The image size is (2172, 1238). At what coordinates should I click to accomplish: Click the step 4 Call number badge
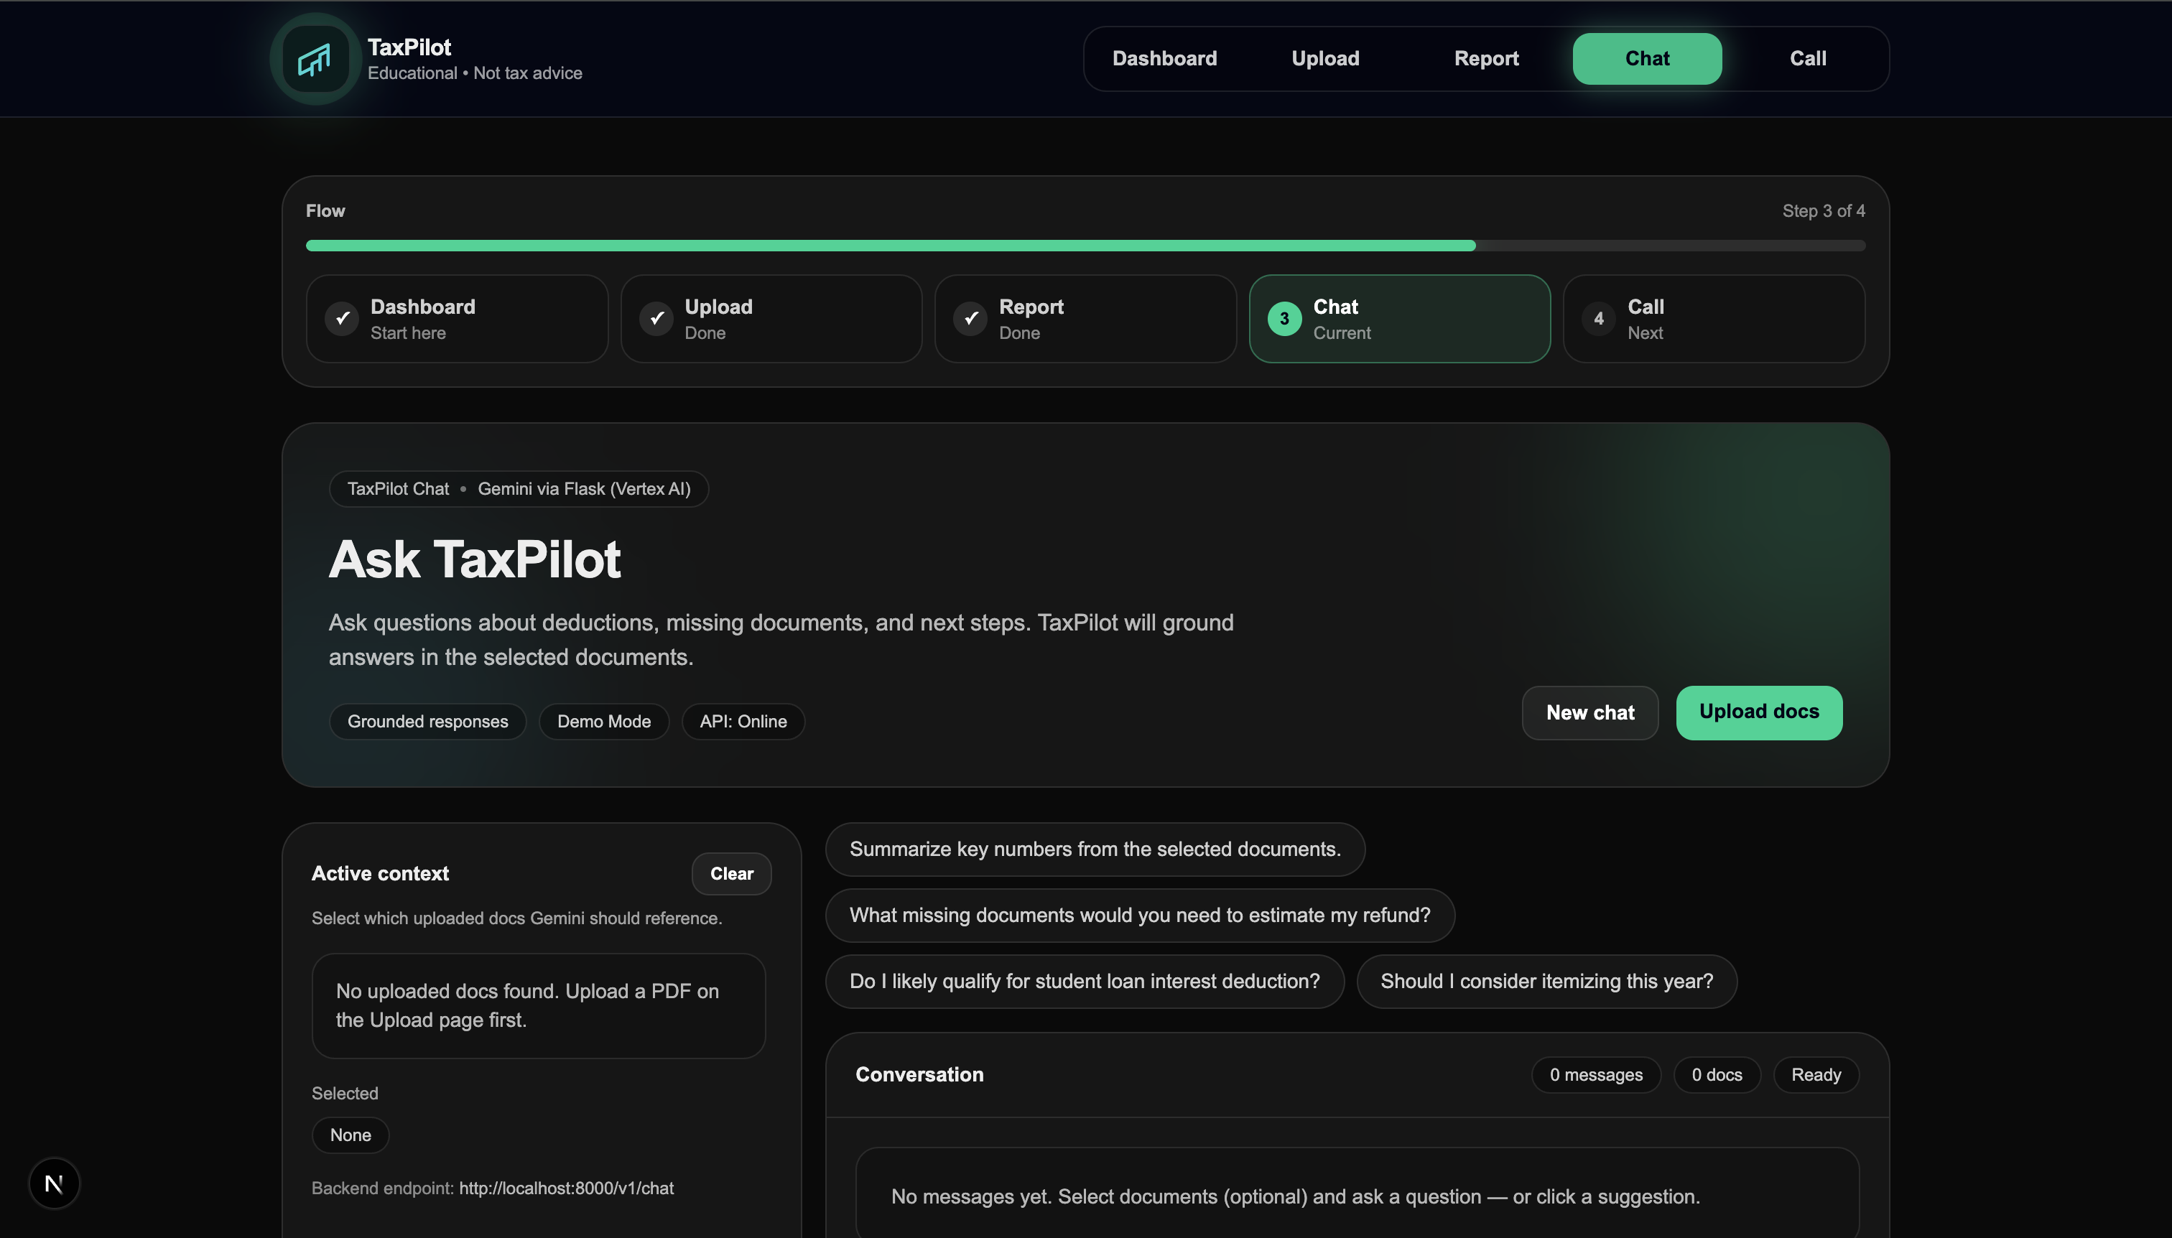point(1599,319)
